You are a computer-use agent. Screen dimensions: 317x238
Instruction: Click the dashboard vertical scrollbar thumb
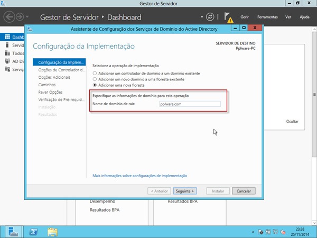tap(314, 94)
